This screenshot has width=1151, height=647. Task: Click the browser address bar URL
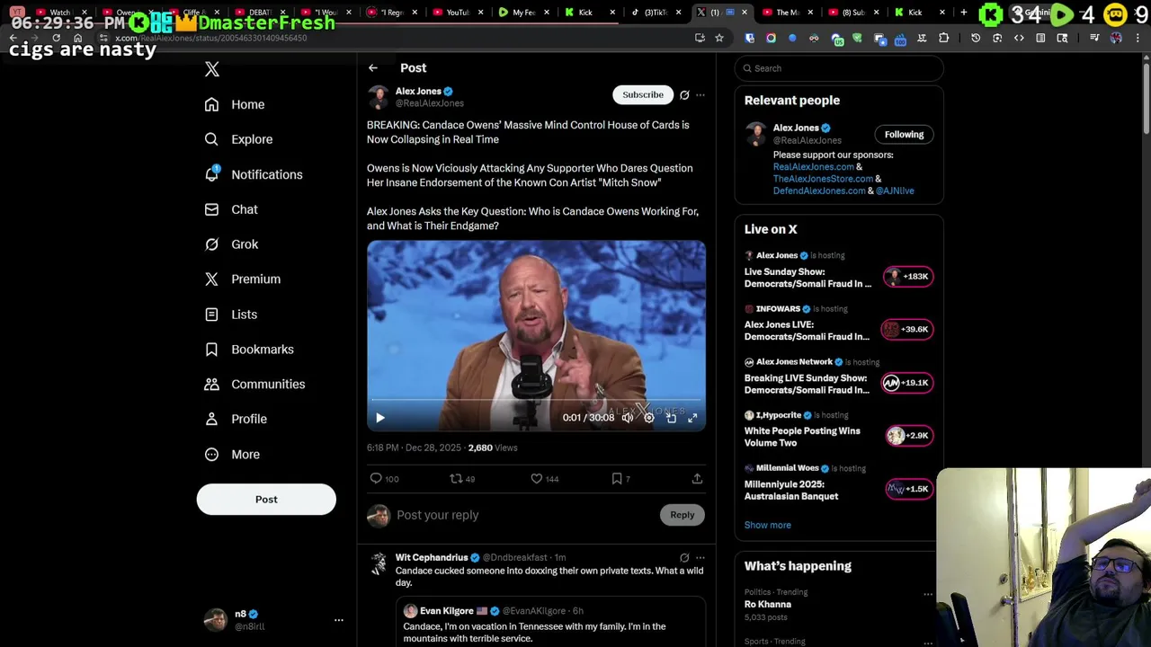pyautogui.click(x=211, y=38)
